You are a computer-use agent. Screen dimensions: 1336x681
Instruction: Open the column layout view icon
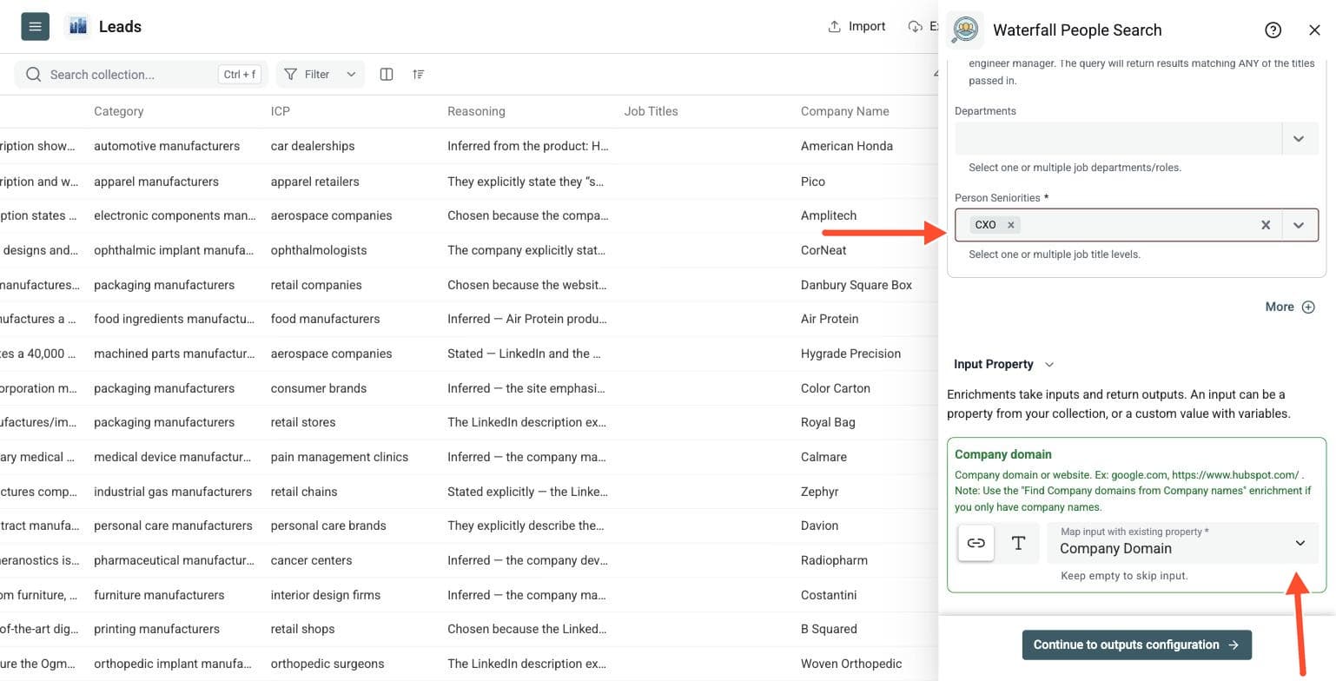[x=387, y=75]
